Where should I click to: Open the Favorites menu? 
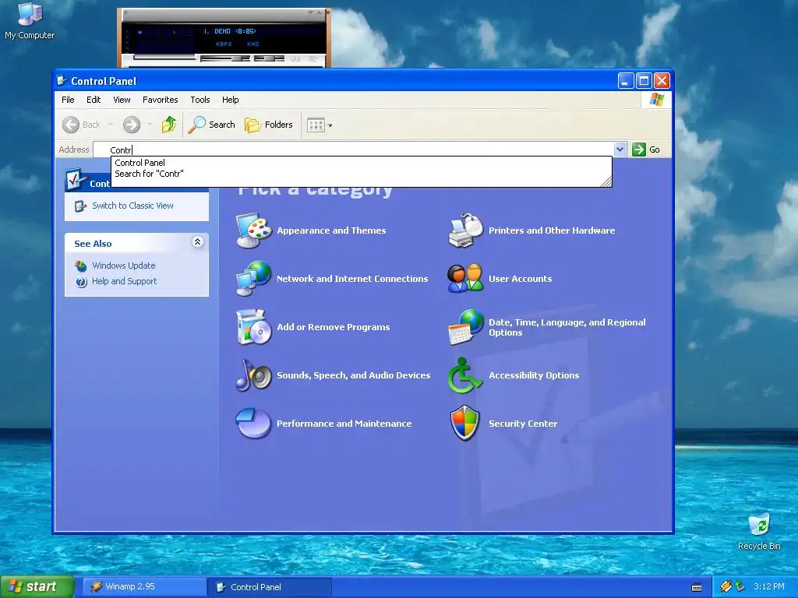[161, 100]
